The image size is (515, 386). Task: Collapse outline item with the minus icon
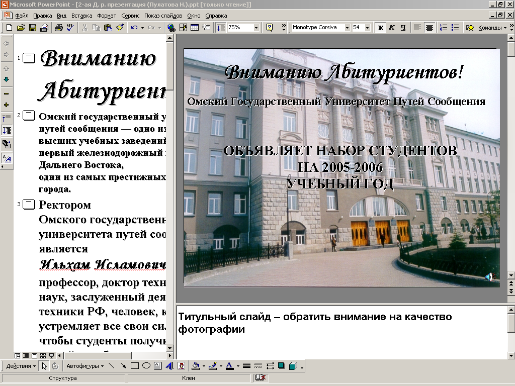[x=6, y=94]
